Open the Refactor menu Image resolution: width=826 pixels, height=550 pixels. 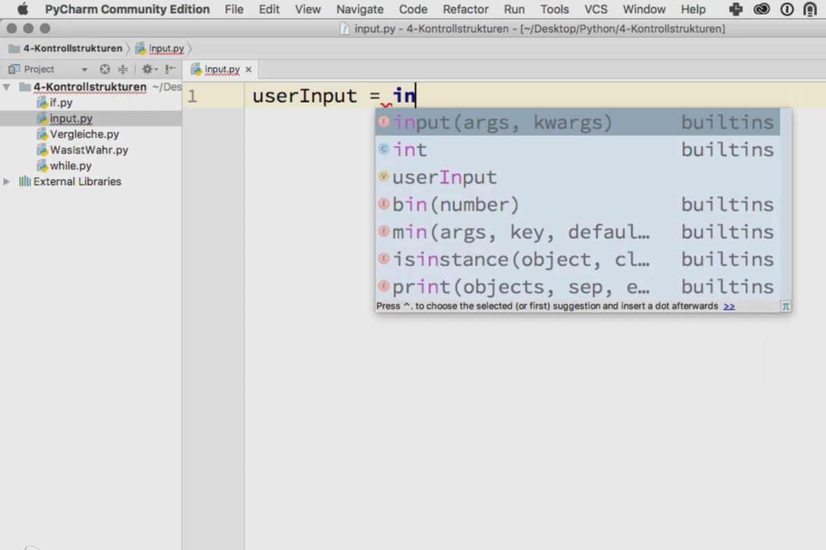tap(465, 9)
